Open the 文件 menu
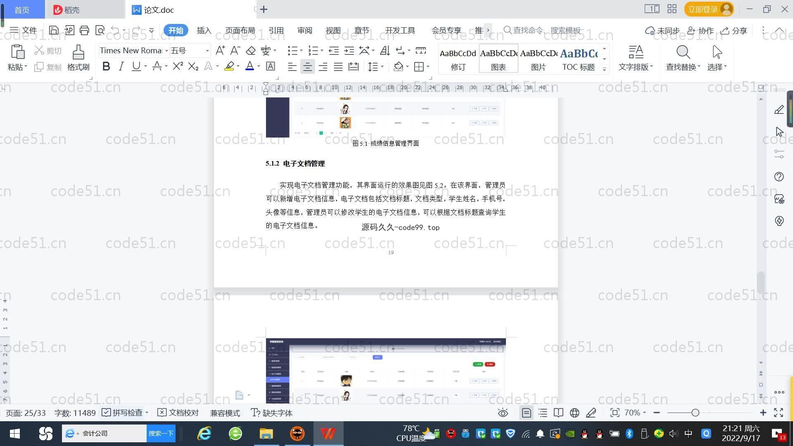 (24, 30)
